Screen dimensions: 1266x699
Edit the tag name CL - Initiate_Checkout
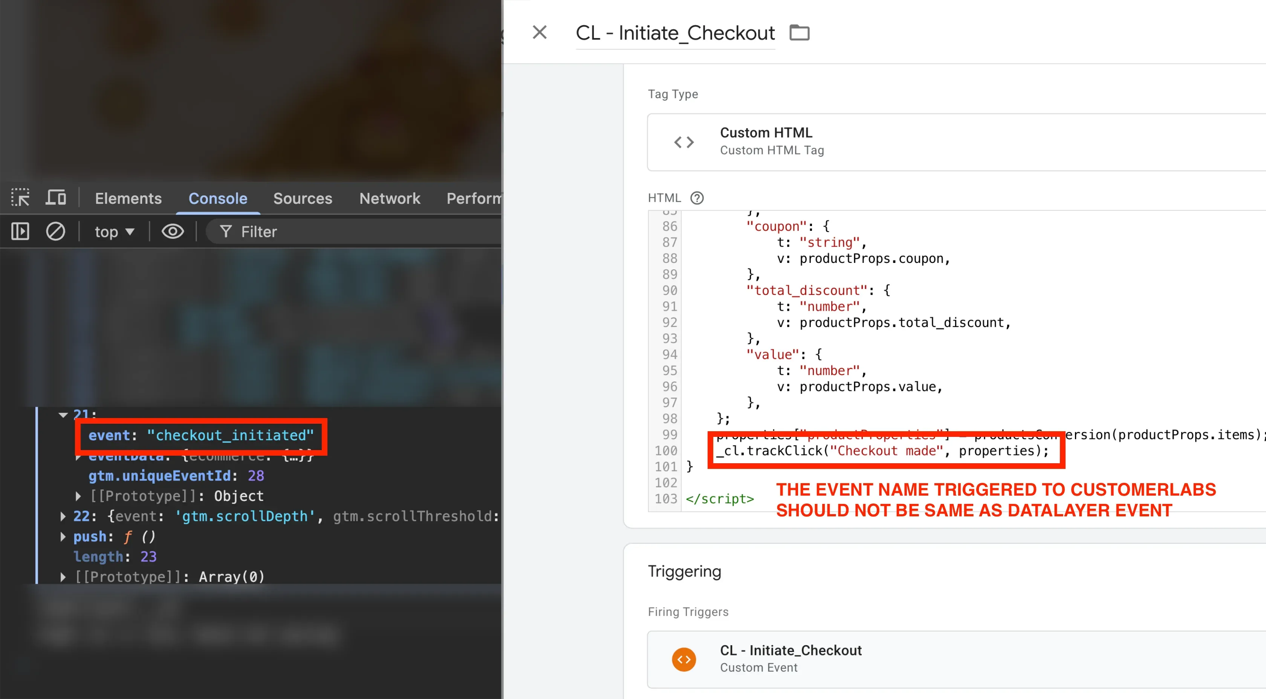click(x=675, y=33)
